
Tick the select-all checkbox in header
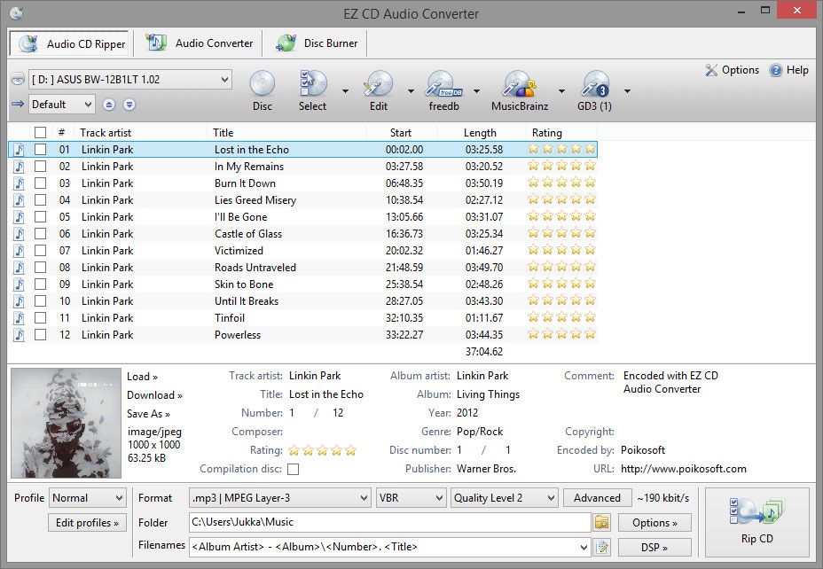(40, 133)
